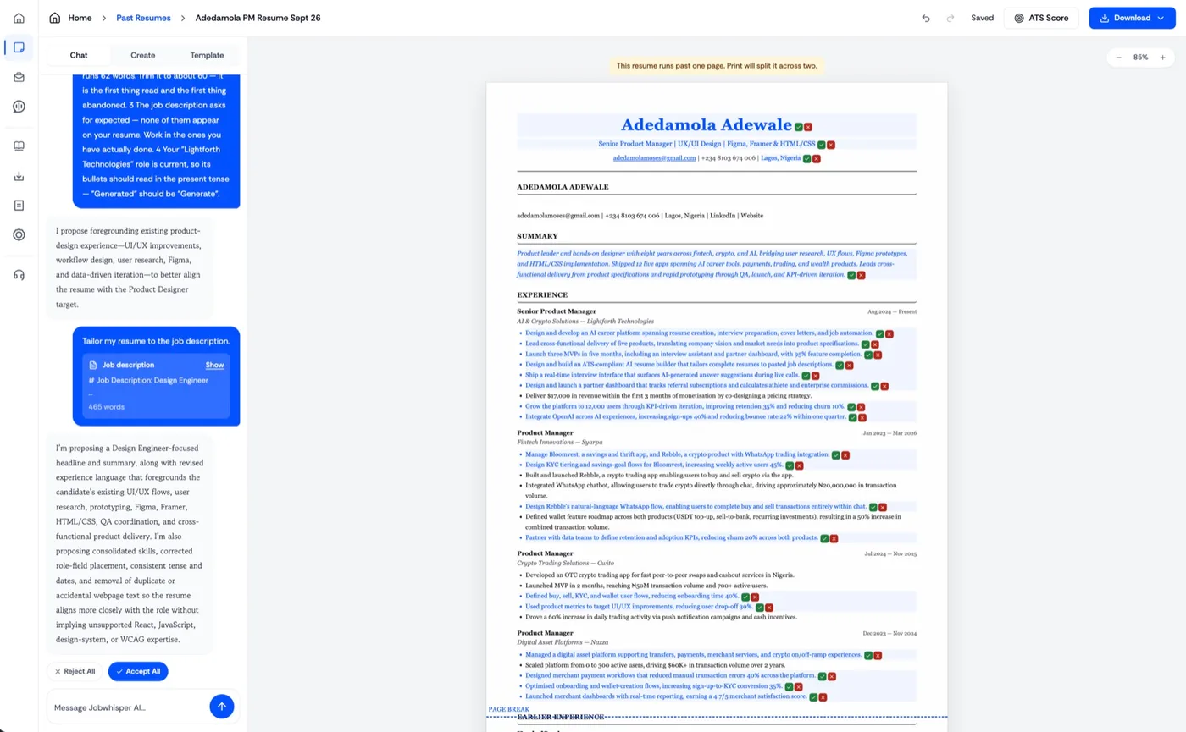This screenshot has height=732, width=1186.
Task: Reject the summary paragraph suggestion
Action: pyautogui.click(x=862, y=276)
